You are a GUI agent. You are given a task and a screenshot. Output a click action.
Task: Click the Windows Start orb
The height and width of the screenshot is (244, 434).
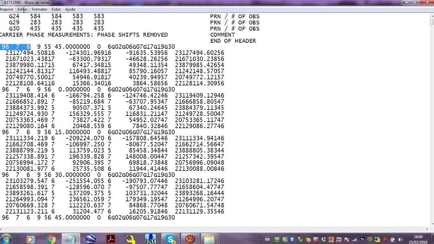pos(6,239)
